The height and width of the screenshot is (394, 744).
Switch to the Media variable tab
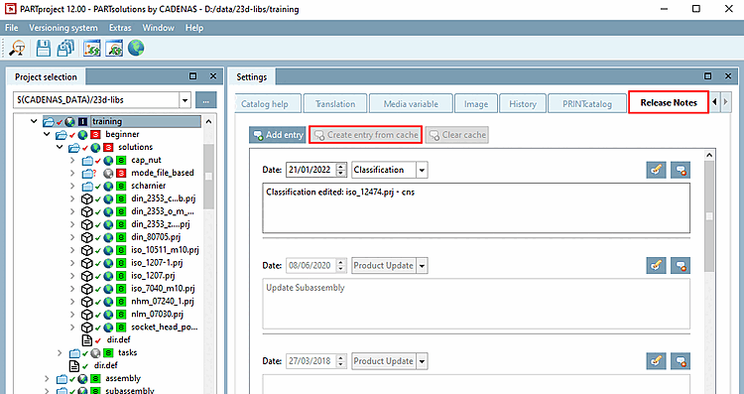[x=411, y=104]
